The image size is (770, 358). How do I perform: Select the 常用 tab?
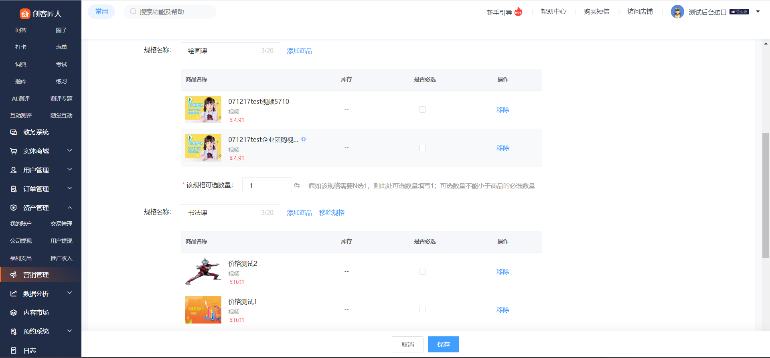pyautogui.click(x=101, y=12)
